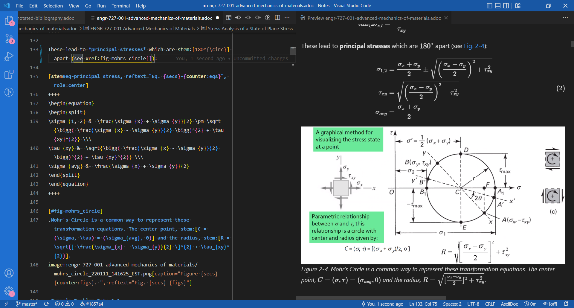
Task: Open previous revision of the file
Action: [x=238, y=18]
